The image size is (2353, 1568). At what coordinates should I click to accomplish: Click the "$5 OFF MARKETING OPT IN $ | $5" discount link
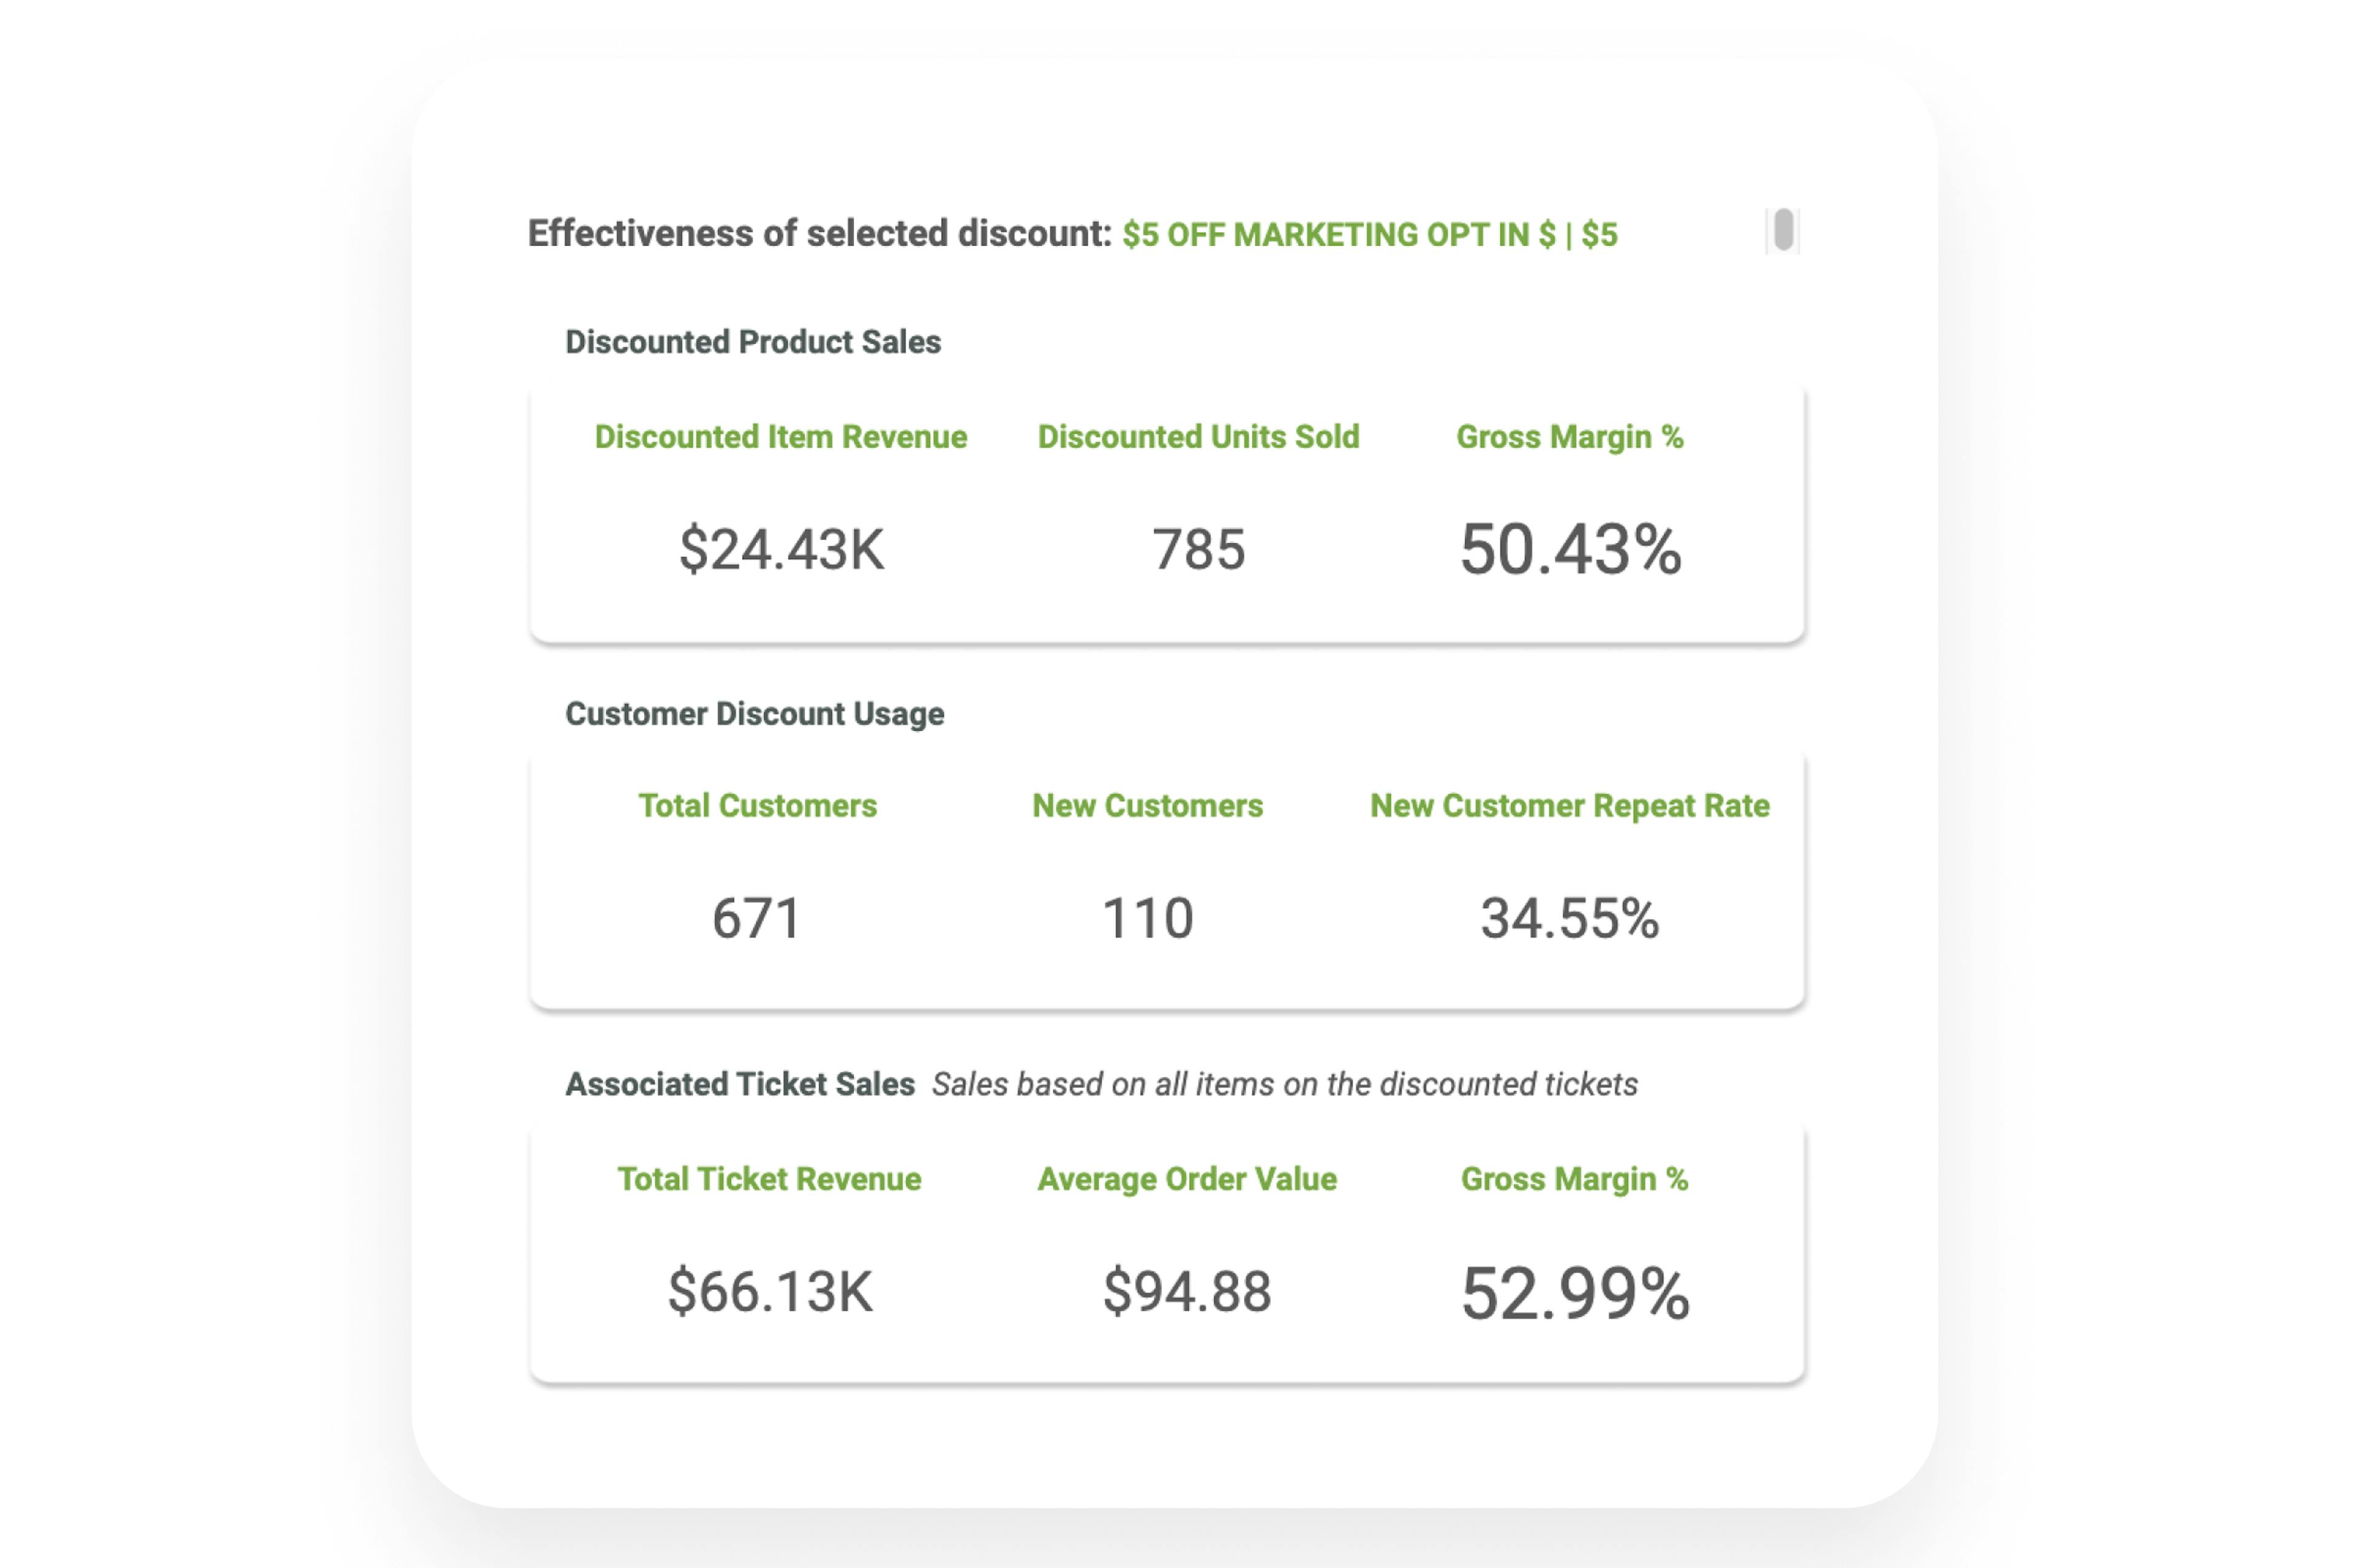pos(1371,236)
